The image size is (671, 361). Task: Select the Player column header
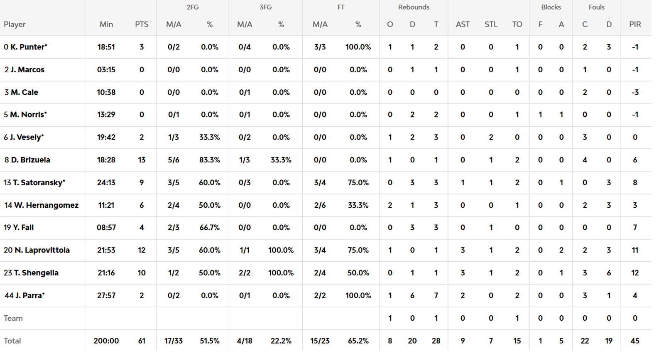click(15, 25)
